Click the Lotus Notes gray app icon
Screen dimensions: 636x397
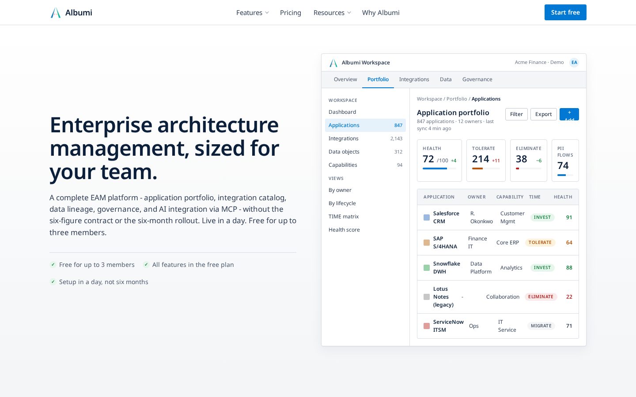[427, 297]
